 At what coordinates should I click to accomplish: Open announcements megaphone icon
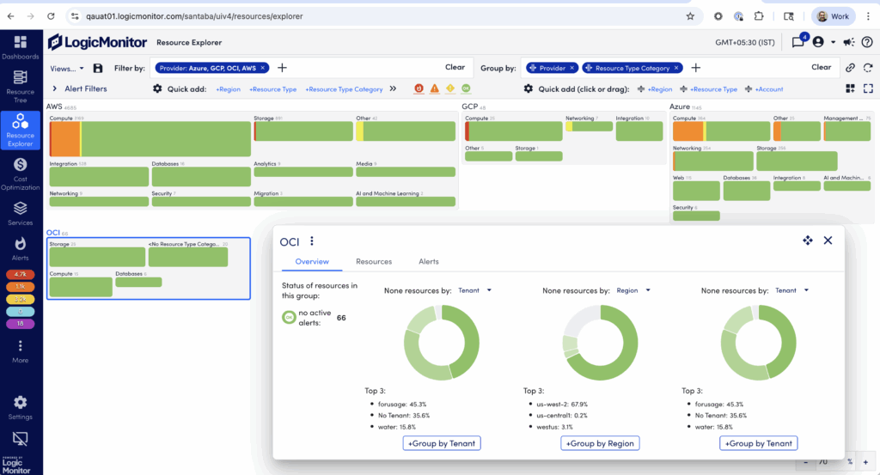coord(849,42)
